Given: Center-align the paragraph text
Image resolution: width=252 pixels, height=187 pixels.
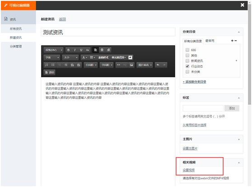Looking at the screenshot, I should click(x=102, y=50).
